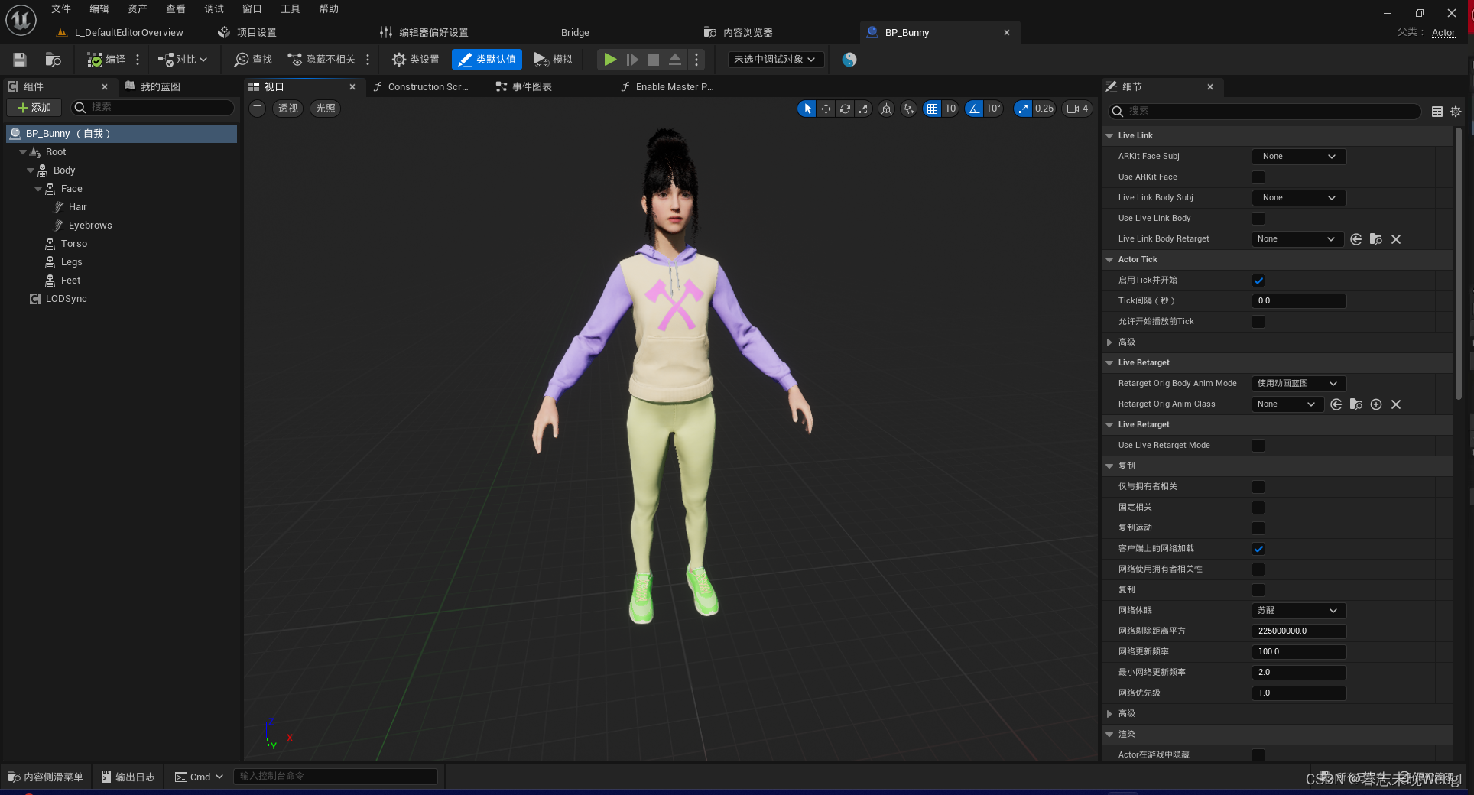
Task: Switch to the 我的蓝图 tab
Action: (153, 87)
